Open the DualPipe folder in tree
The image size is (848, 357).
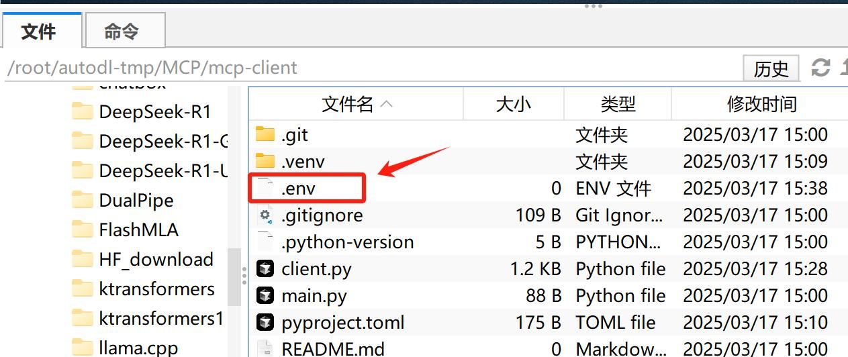tap(136, 200)
